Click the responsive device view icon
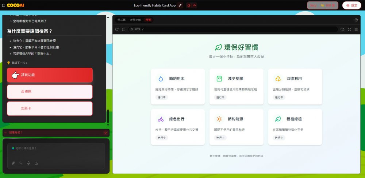The height and width of the screenshot is (178, 365). (342, 29)
